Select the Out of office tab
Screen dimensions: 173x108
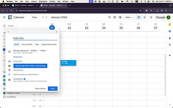[27, 44]
